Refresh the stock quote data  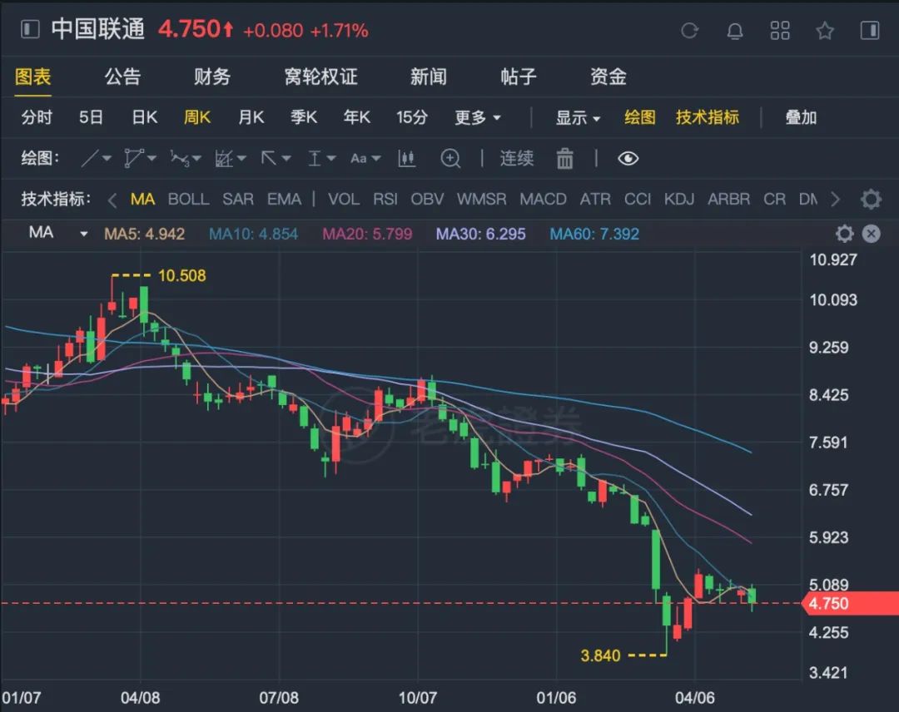689,31
